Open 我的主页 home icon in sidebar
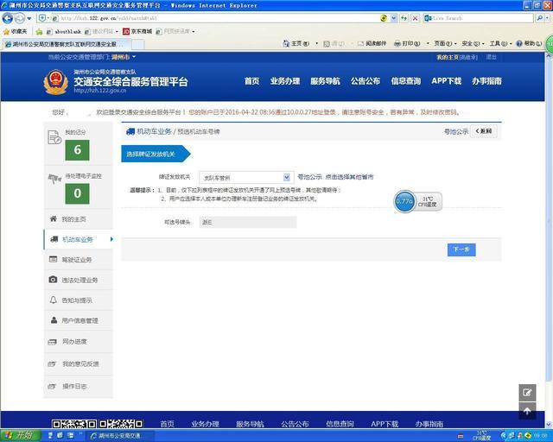 (x=54, y=219)
